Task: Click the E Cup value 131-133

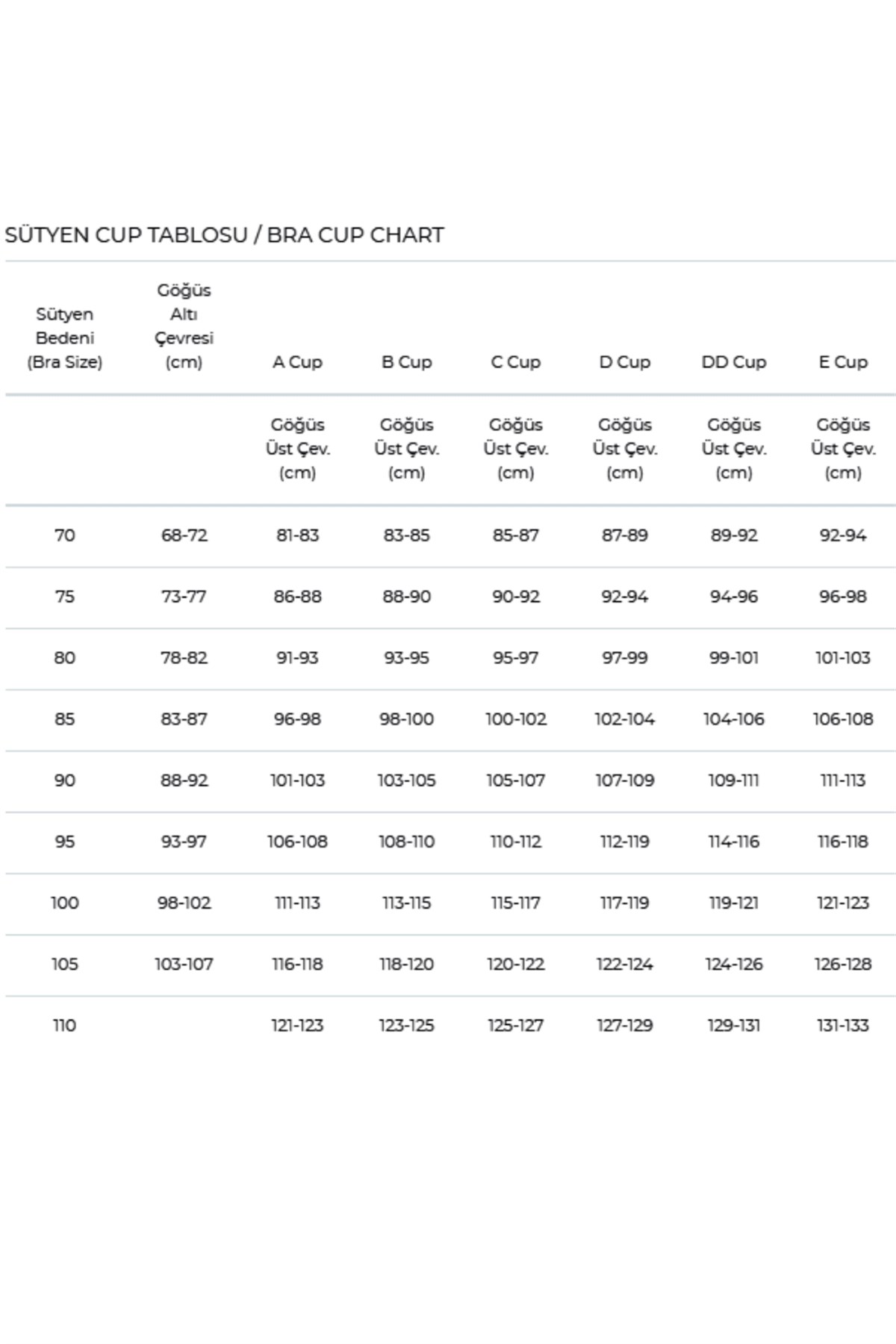Action: coord(842,1025)
